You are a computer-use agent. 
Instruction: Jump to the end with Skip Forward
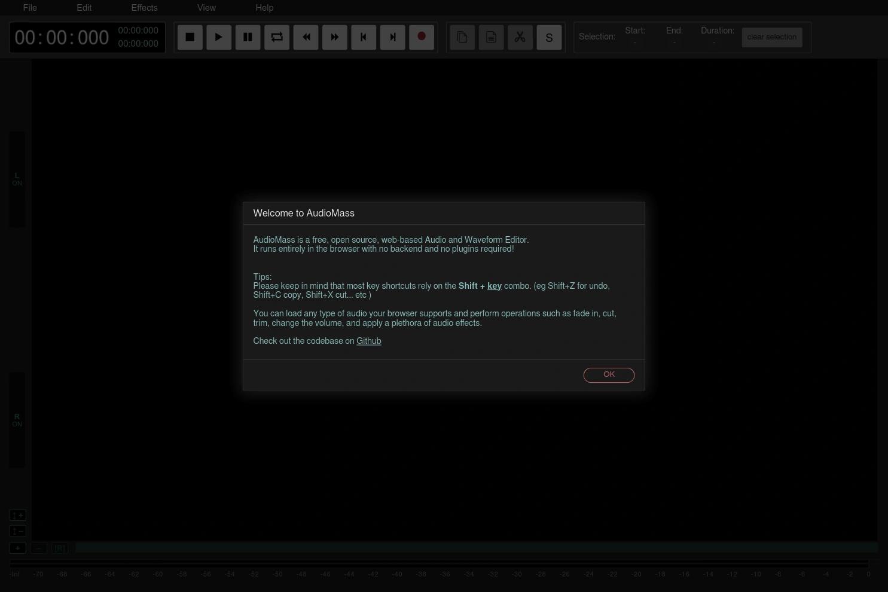[x=393, y=37]
